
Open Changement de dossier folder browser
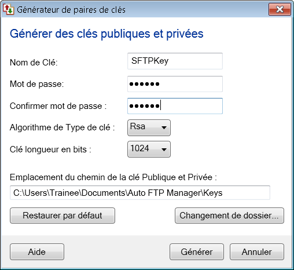coord(229,216)
